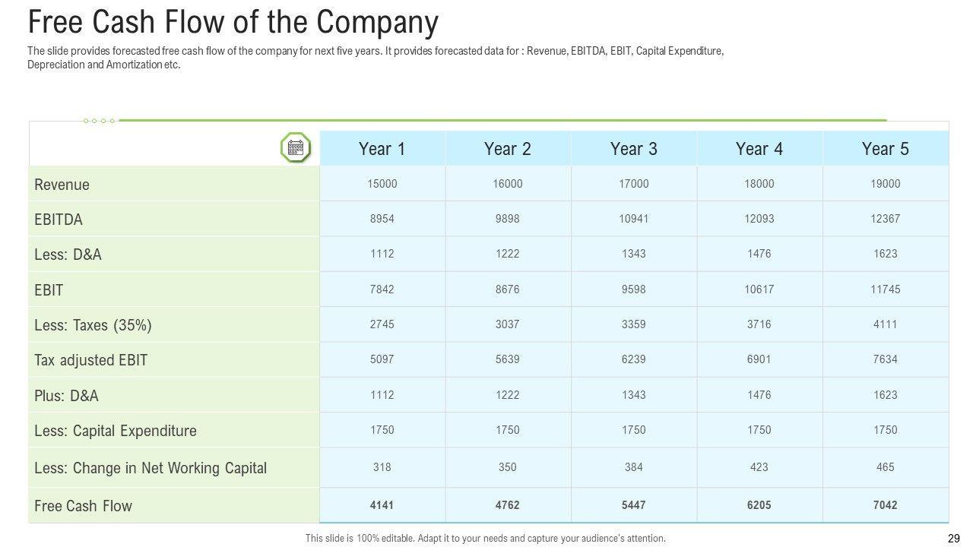
Task: Click the 'Tax adjusted EBIT' row label
Action: pos(90,360)
